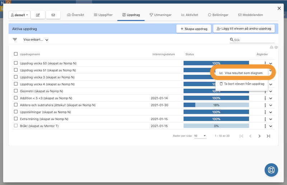Open the demo1 student dropdown
This screenshot has height=185, width=287.
(19, 15)
